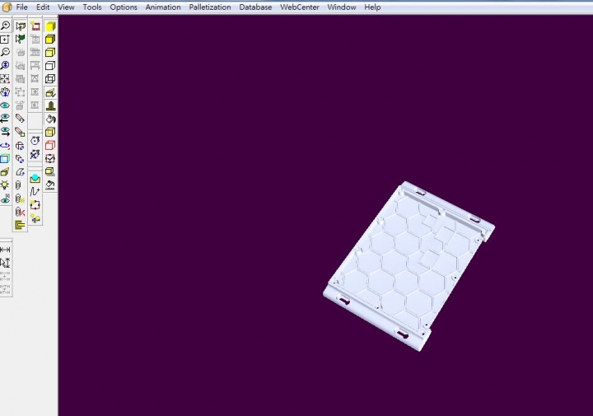The width and height of the screenshot is (593, 416).
Task: Toggle the white wireframe cube view mode
Action: [x=49, y=65]
